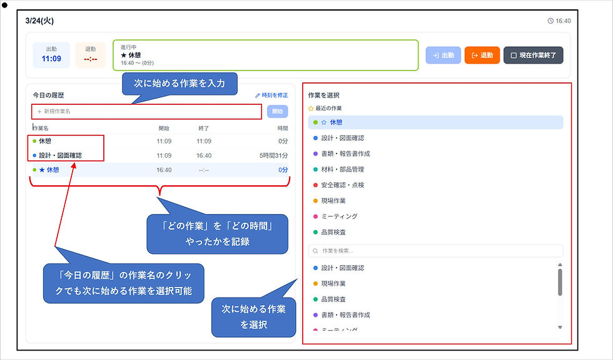
Task: Click the red dot icon next to 安全確認・点検
Action: [x=315, y=185]
